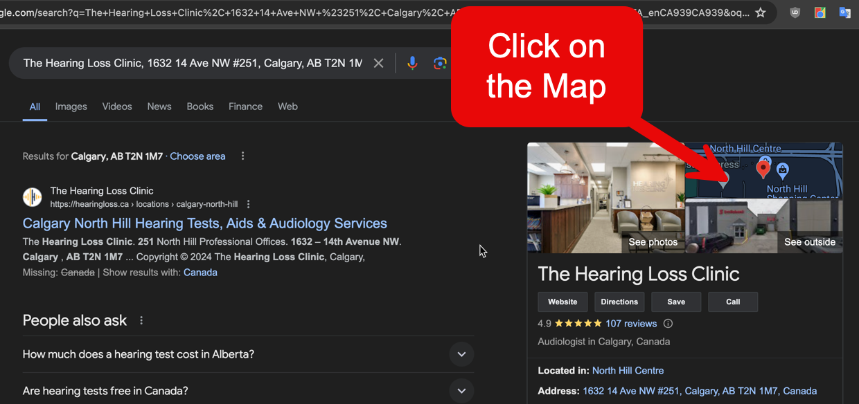Open the three-dot menu beside People also ask

141,320
